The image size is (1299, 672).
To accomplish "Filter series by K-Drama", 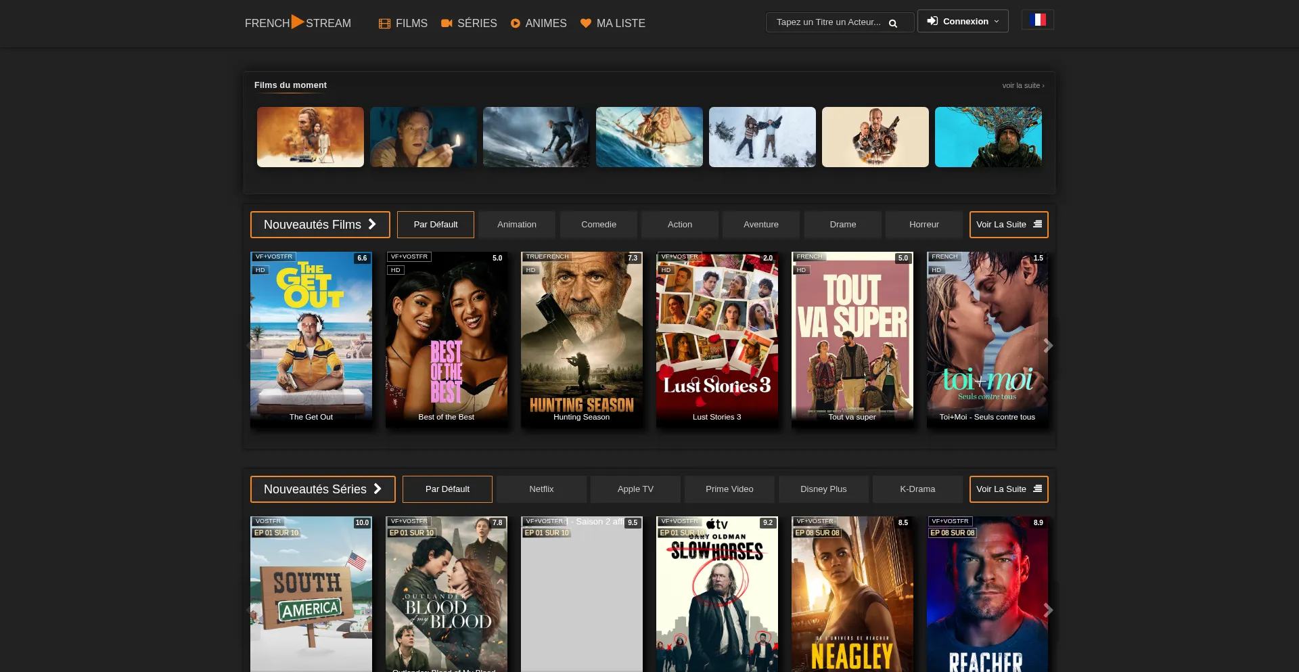I will tap(917, 489).
